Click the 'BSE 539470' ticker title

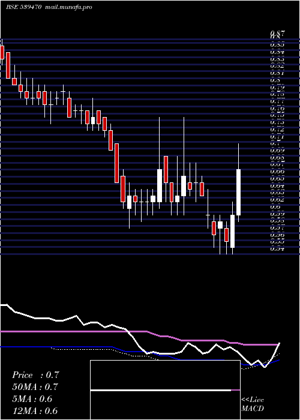click(23, 7)
